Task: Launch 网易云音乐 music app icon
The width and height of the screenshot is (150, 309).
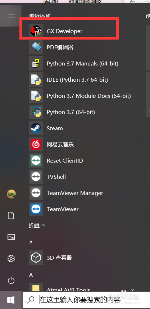Action: click(x=36, y=144)
